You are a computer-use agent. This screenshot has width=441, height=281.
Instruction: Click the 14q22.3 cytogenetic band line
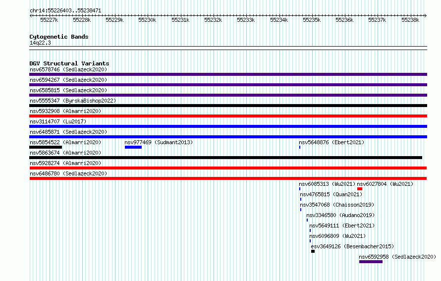pyautogui.click(x=228, y=48)
